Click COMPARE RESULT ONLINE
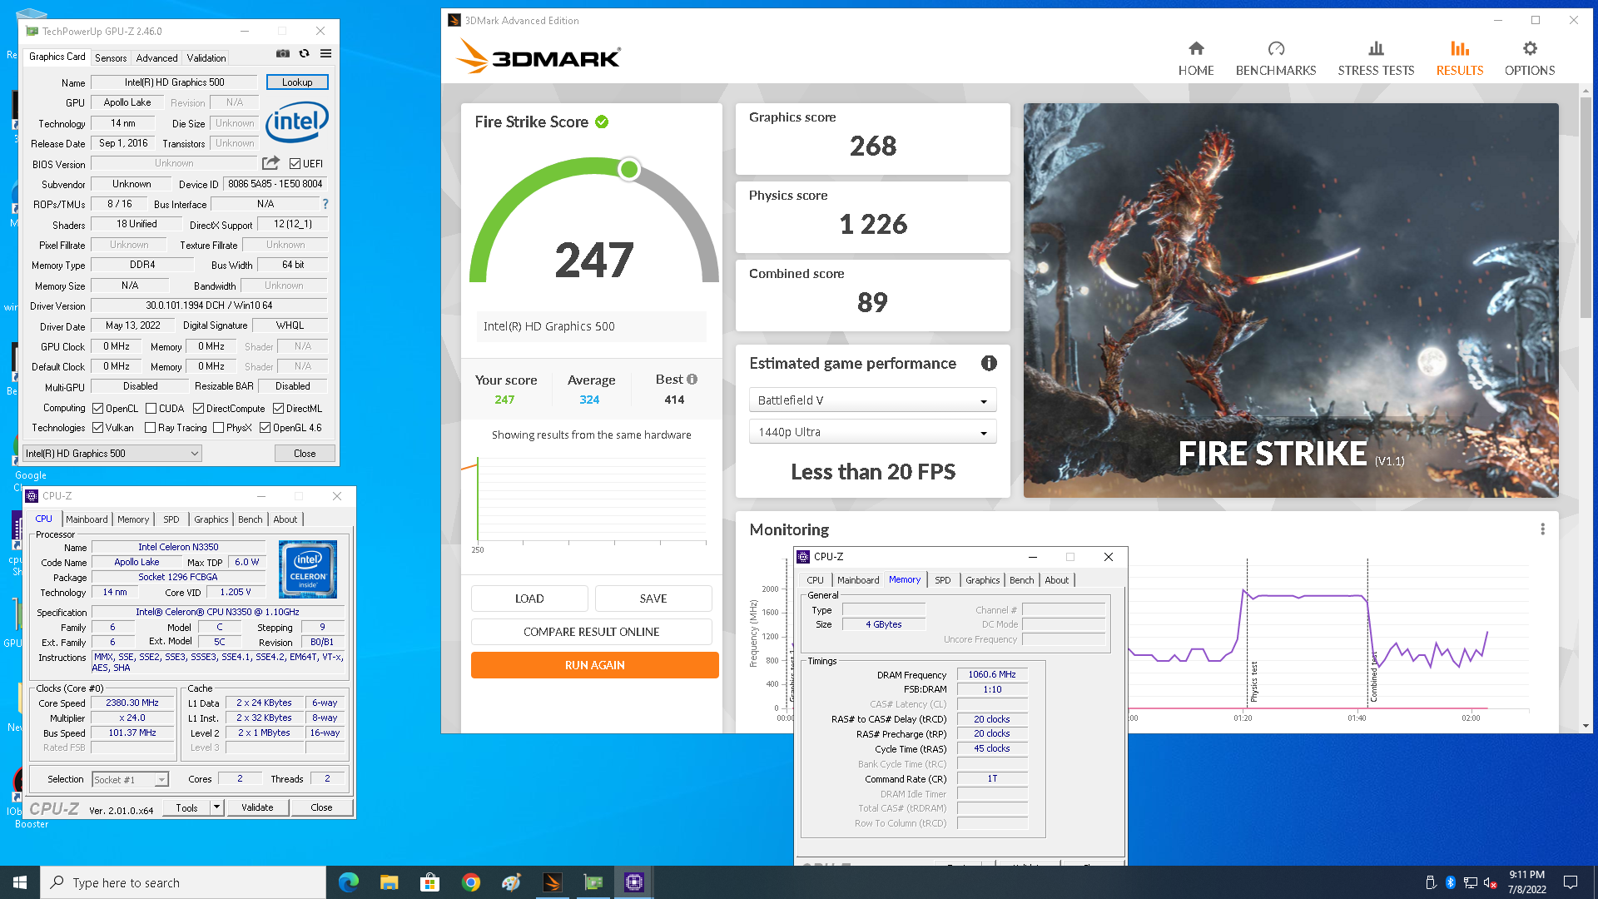 click(592, 632)
